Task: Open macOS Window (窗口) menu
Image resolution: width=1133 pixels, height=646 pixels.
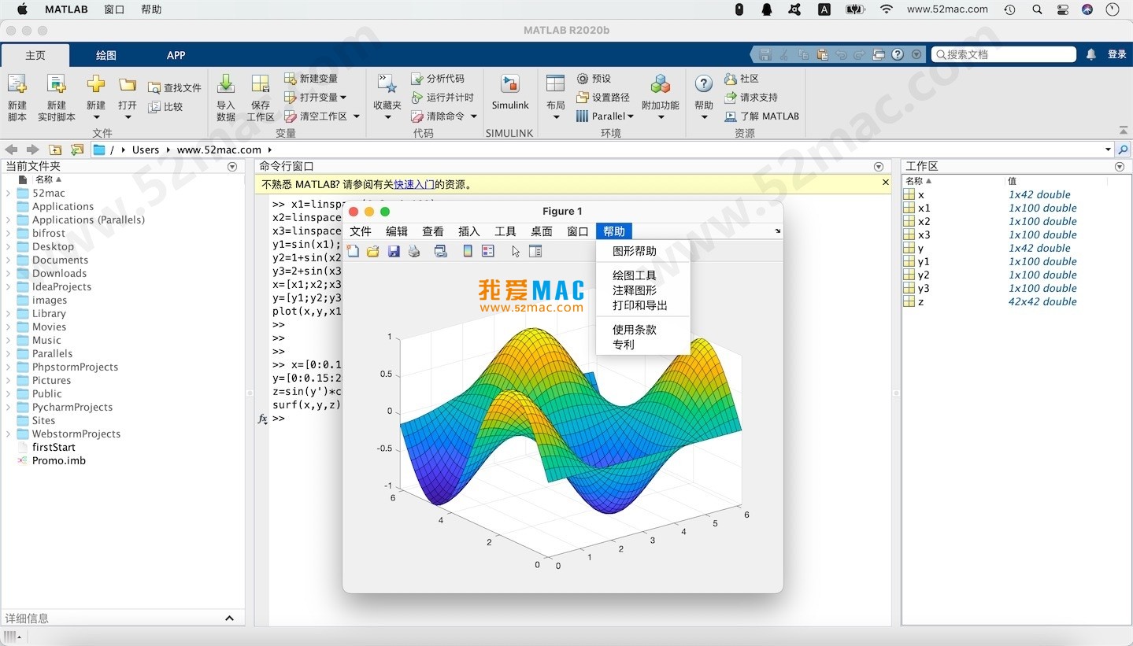Action: pyautogui.click(x=114, y=9)
